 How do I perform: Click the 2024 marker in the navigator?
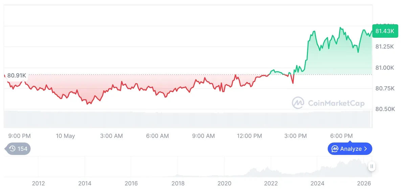point(317,184)
